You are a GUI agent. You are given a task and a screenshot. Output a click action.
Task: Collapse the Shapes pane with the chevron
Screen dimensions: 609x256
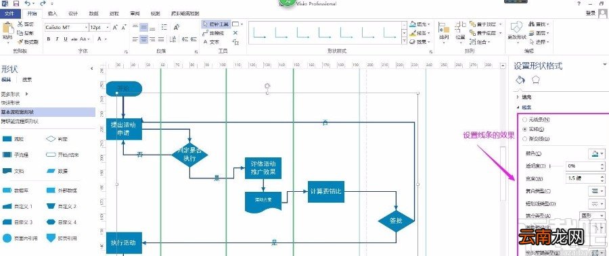pyautogui.click(x=91, y=69)
